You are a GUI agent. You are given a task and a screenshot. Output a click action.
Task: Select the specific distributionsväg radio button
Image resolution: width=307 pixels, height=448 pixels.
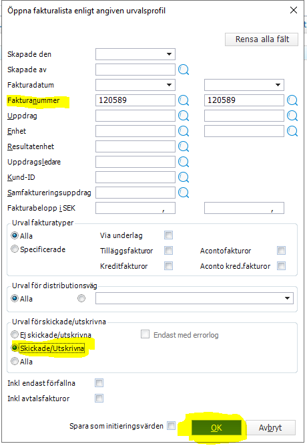coord(81,299)
